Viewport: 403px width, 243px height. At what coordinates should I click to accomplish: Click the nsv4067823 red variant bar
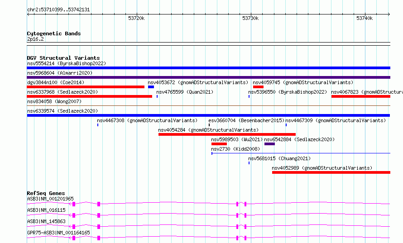[x=361, y=96]
